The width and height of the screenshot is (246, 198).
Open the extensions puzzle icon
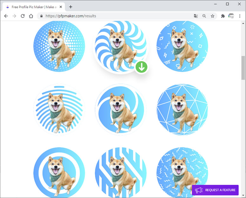point(223,16)
